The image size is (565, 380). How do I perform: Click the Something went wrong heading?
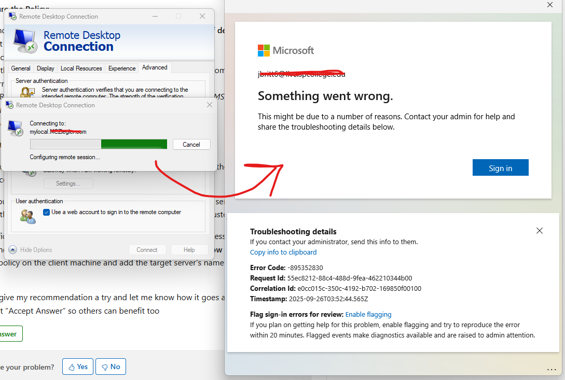325,96
